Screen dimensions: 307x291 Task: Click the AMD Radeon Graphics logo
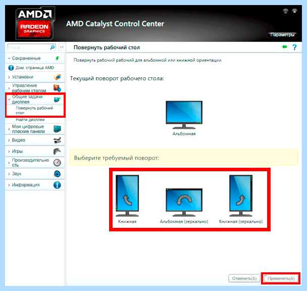35,23
